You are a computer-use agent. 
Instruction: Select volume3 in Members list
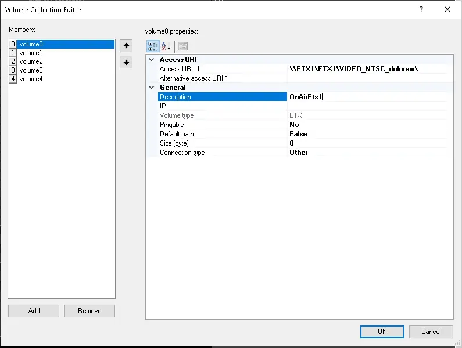(31, 70)
